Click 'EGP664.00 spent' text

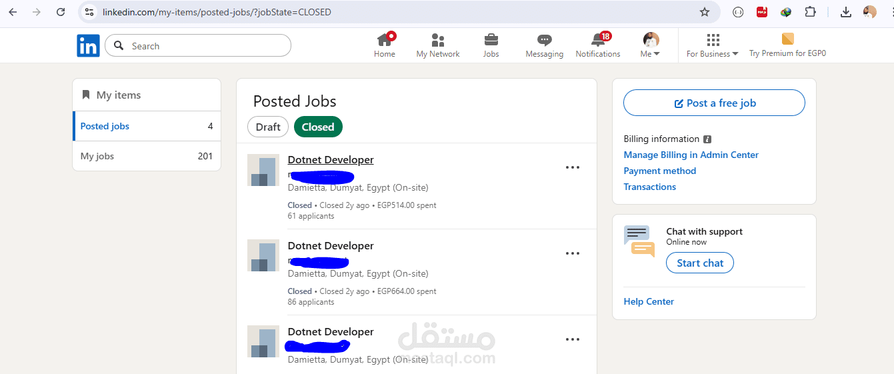[407, 291]
